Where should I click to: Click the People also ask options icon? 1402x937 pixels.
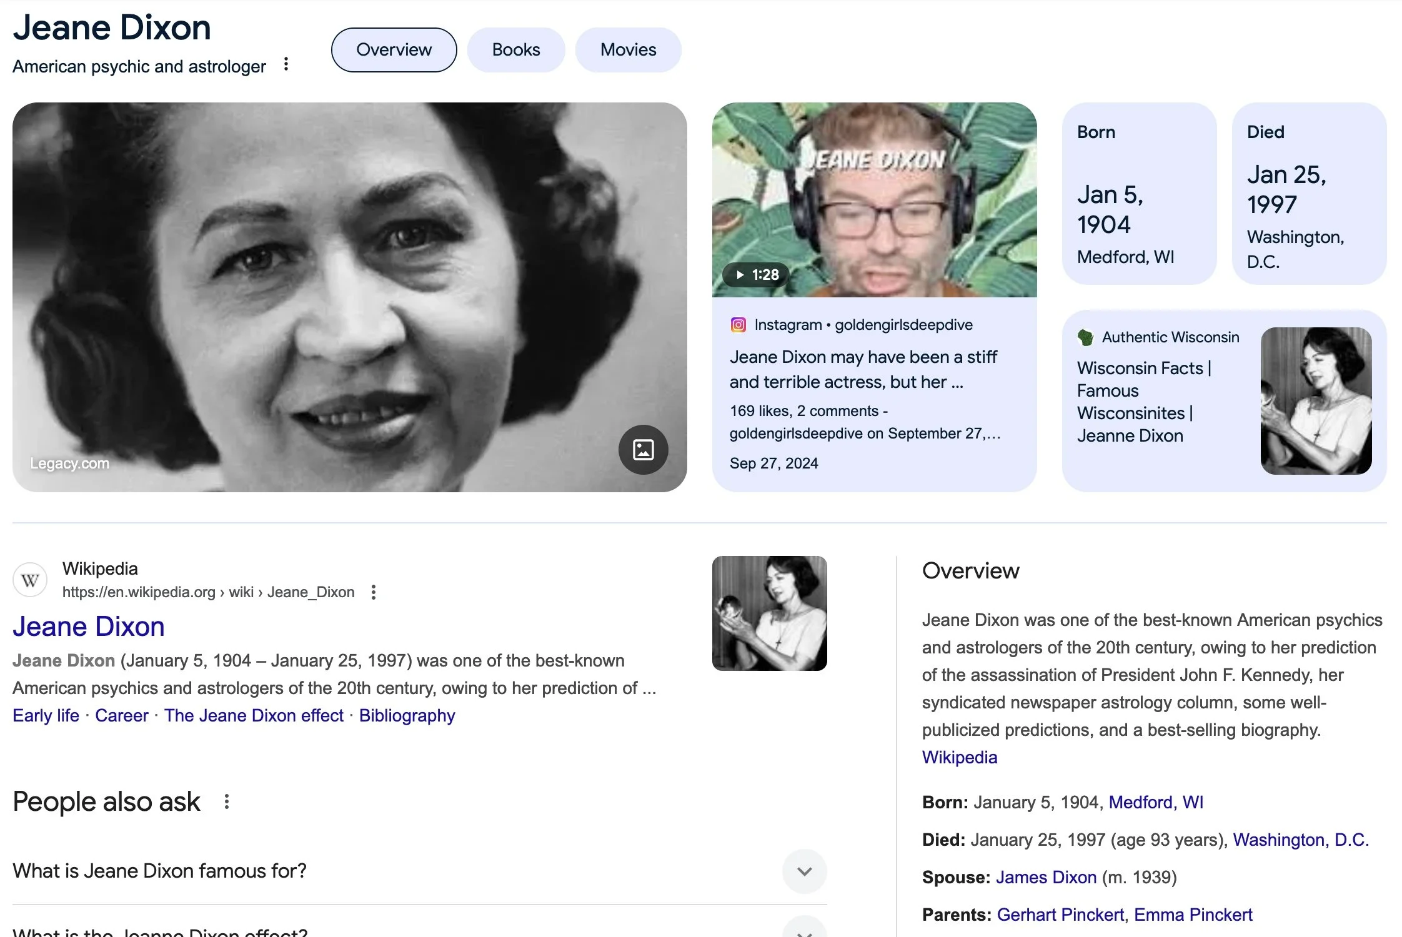point(227,801)
